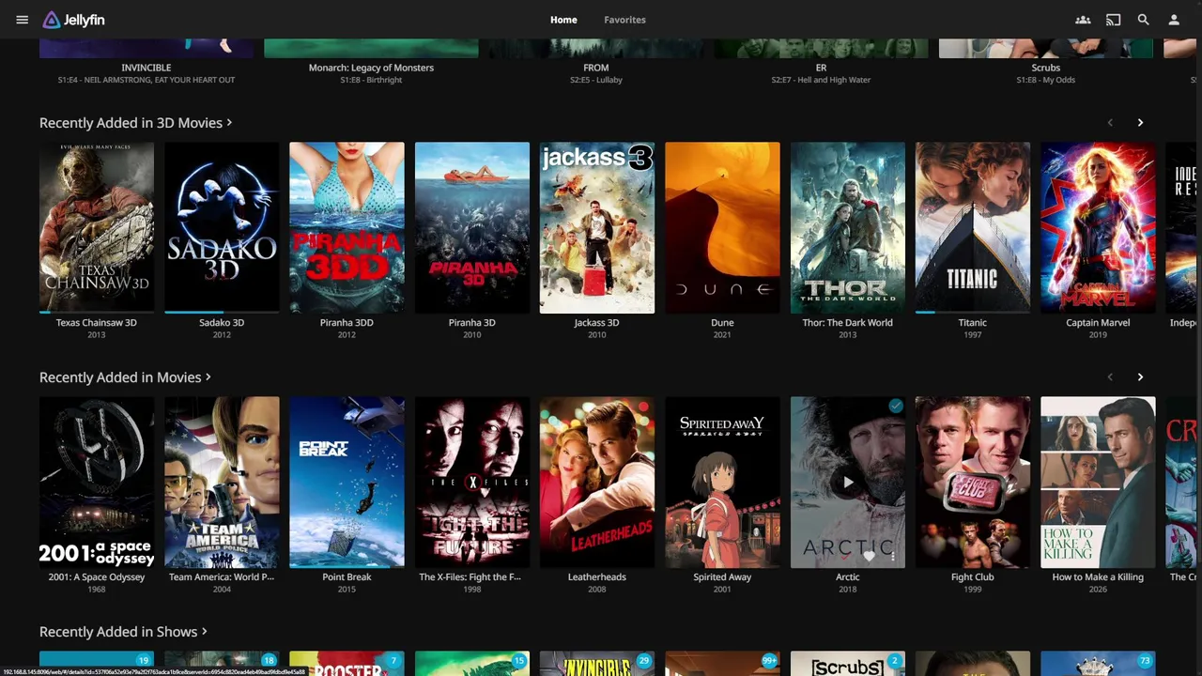Open episode S2:E5 - Lullaby

(x=596, y=80)
